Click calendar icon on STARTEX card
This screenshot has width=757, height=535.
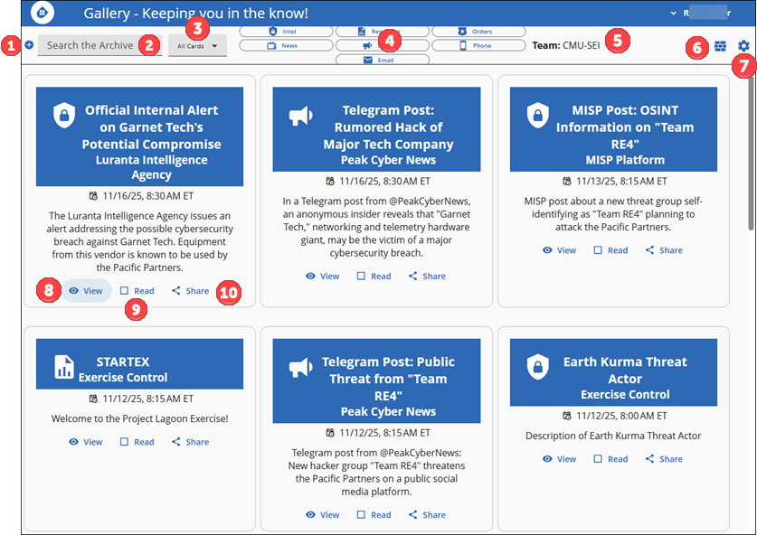click(x=94, y=399)
